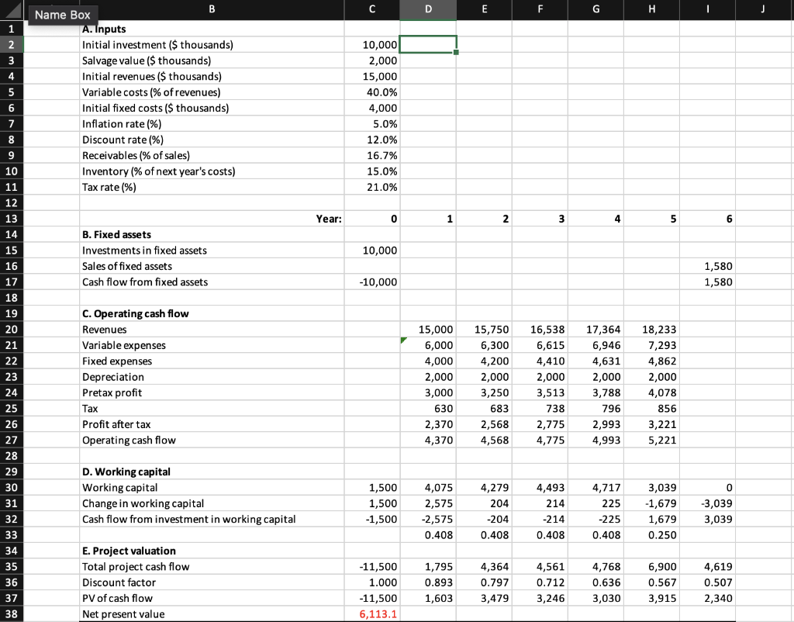Click the Name Box input field
794x622 pixels.
point(62,14)
